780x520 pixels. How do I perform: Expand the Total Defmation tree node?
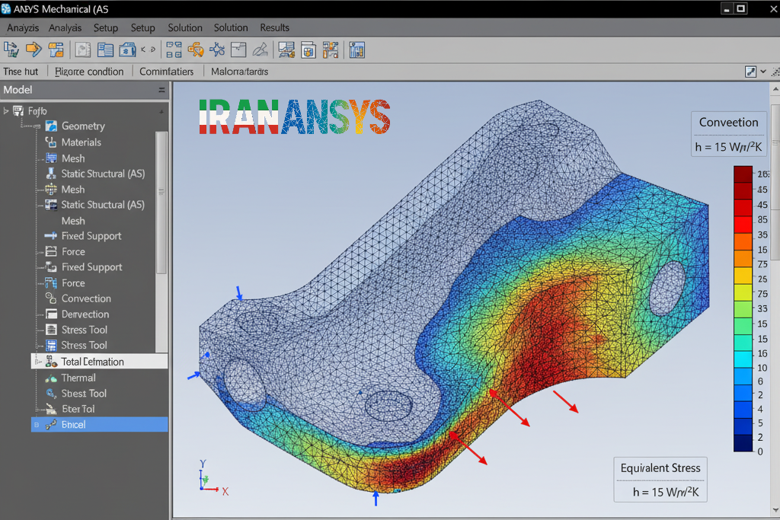pos(38,362)
